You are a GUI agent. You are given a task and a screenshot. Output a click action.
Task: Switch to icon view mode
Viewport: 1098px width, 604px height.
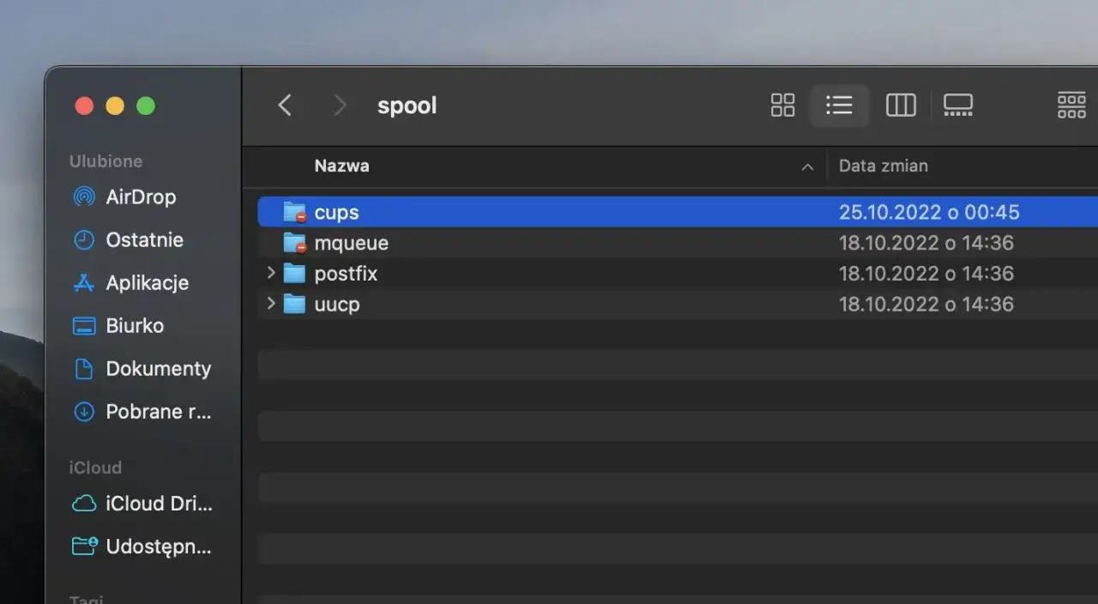pos(782,105)
